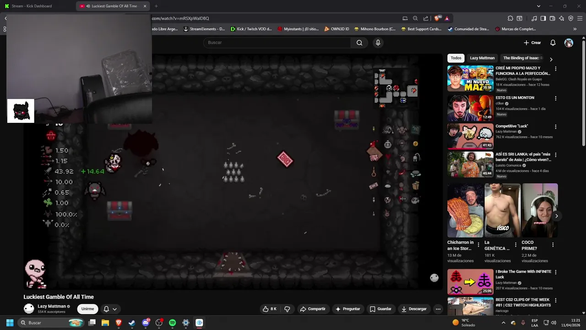Screen dimensions: 586x330
Task: Click Lazy Mattman channel avatar
Action: 29,308
